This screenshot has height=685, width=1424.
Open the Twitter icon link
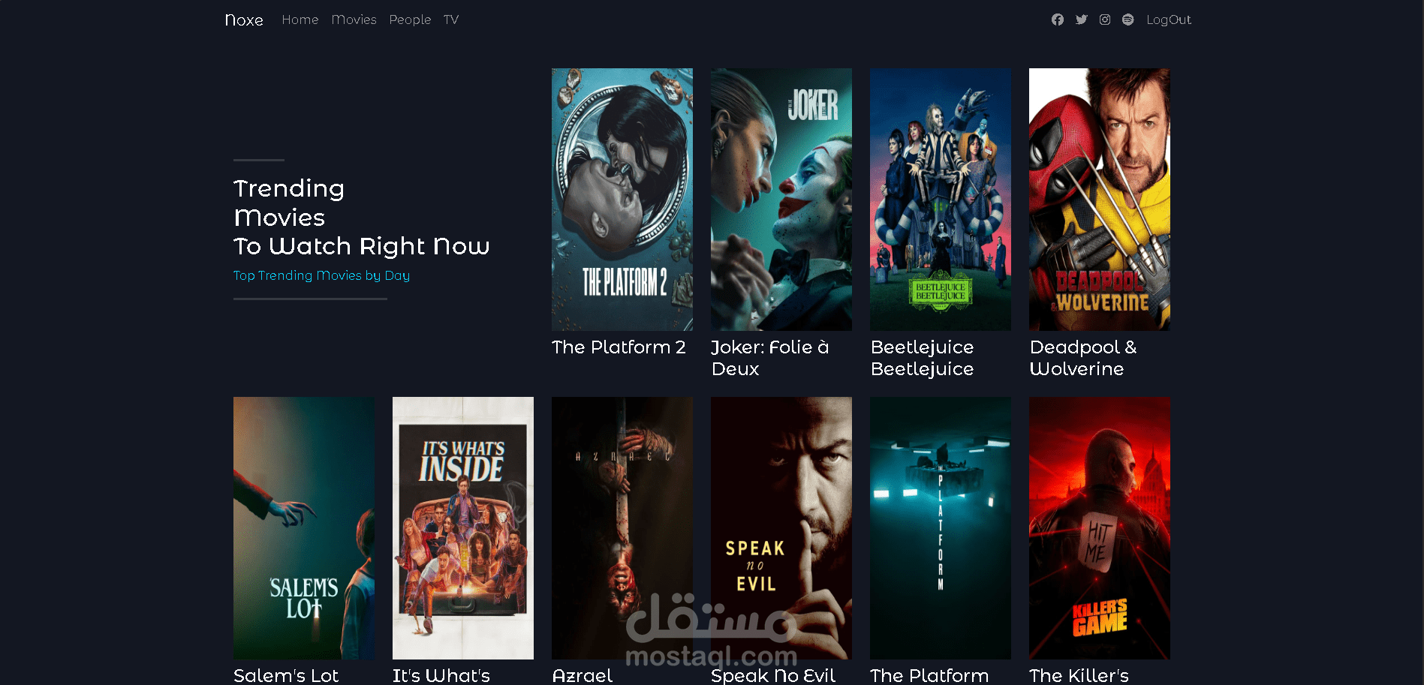(x=1081, y=20)
